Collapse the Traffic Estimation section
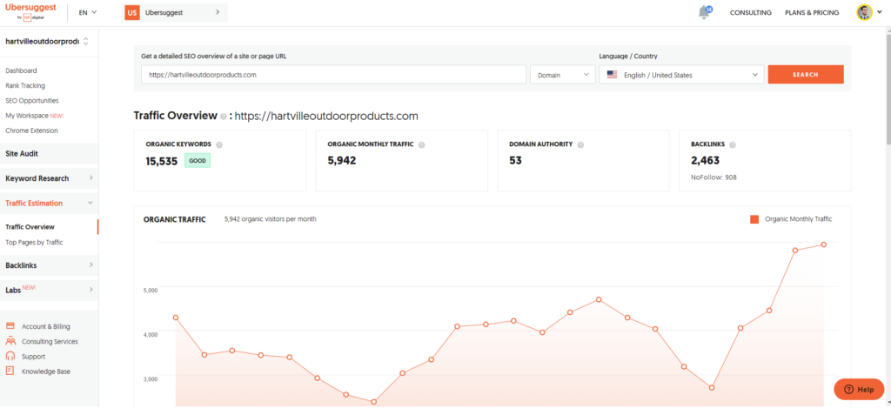Screen dimensions: 891x415 [49, 203]
